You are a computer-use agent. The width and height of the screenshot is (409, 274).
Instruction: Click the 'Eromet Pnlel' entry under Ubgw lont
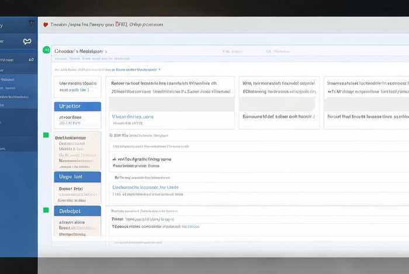71,189
